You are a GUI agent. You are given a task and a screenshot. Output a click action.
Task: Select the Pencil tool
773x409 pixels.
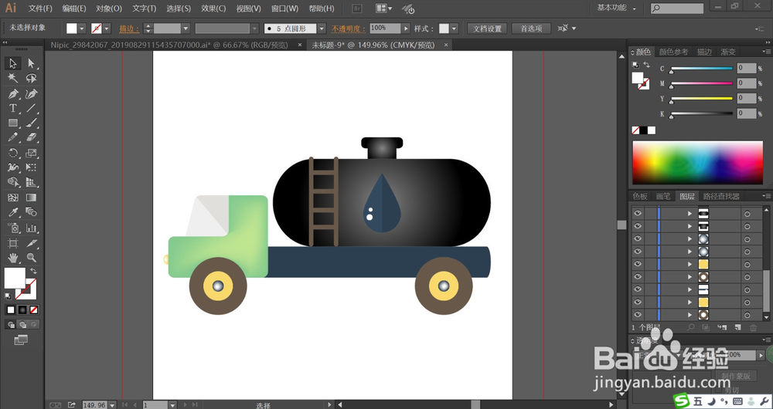pyautogui.click(x=13, y=137)
